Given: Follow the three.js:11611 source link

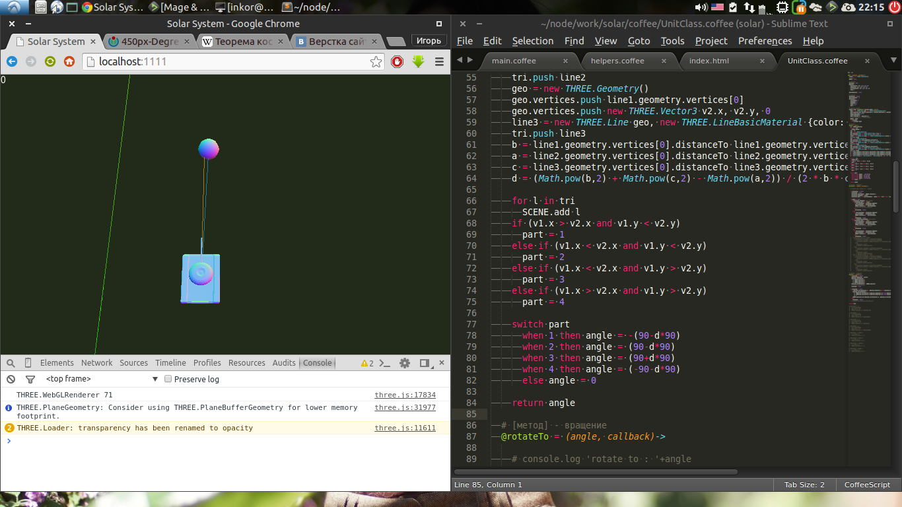Looking at the screenshot, I should (405, 428).
